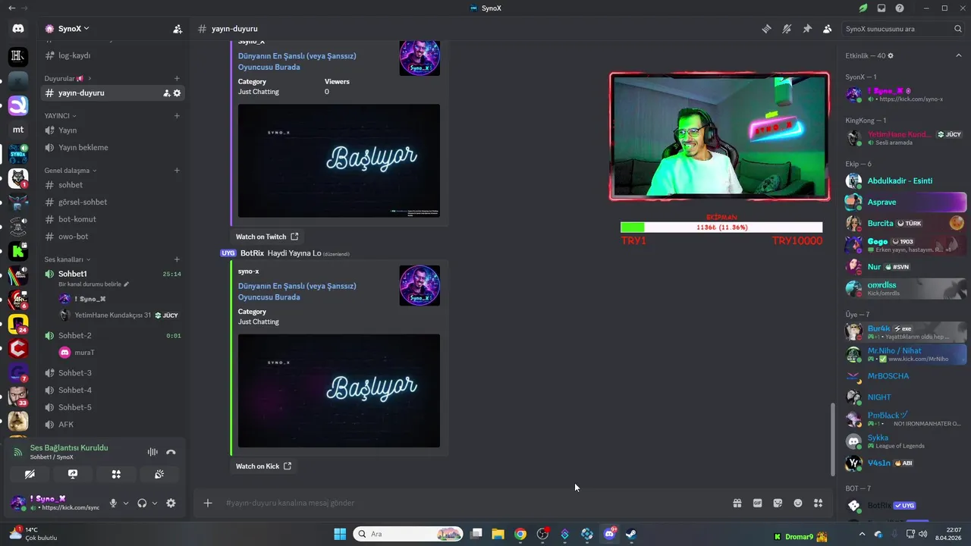Viewport: 971px width, 546px height.
Task: Click the green leaf icon in title bar
Action: click(x=863, y=8)
